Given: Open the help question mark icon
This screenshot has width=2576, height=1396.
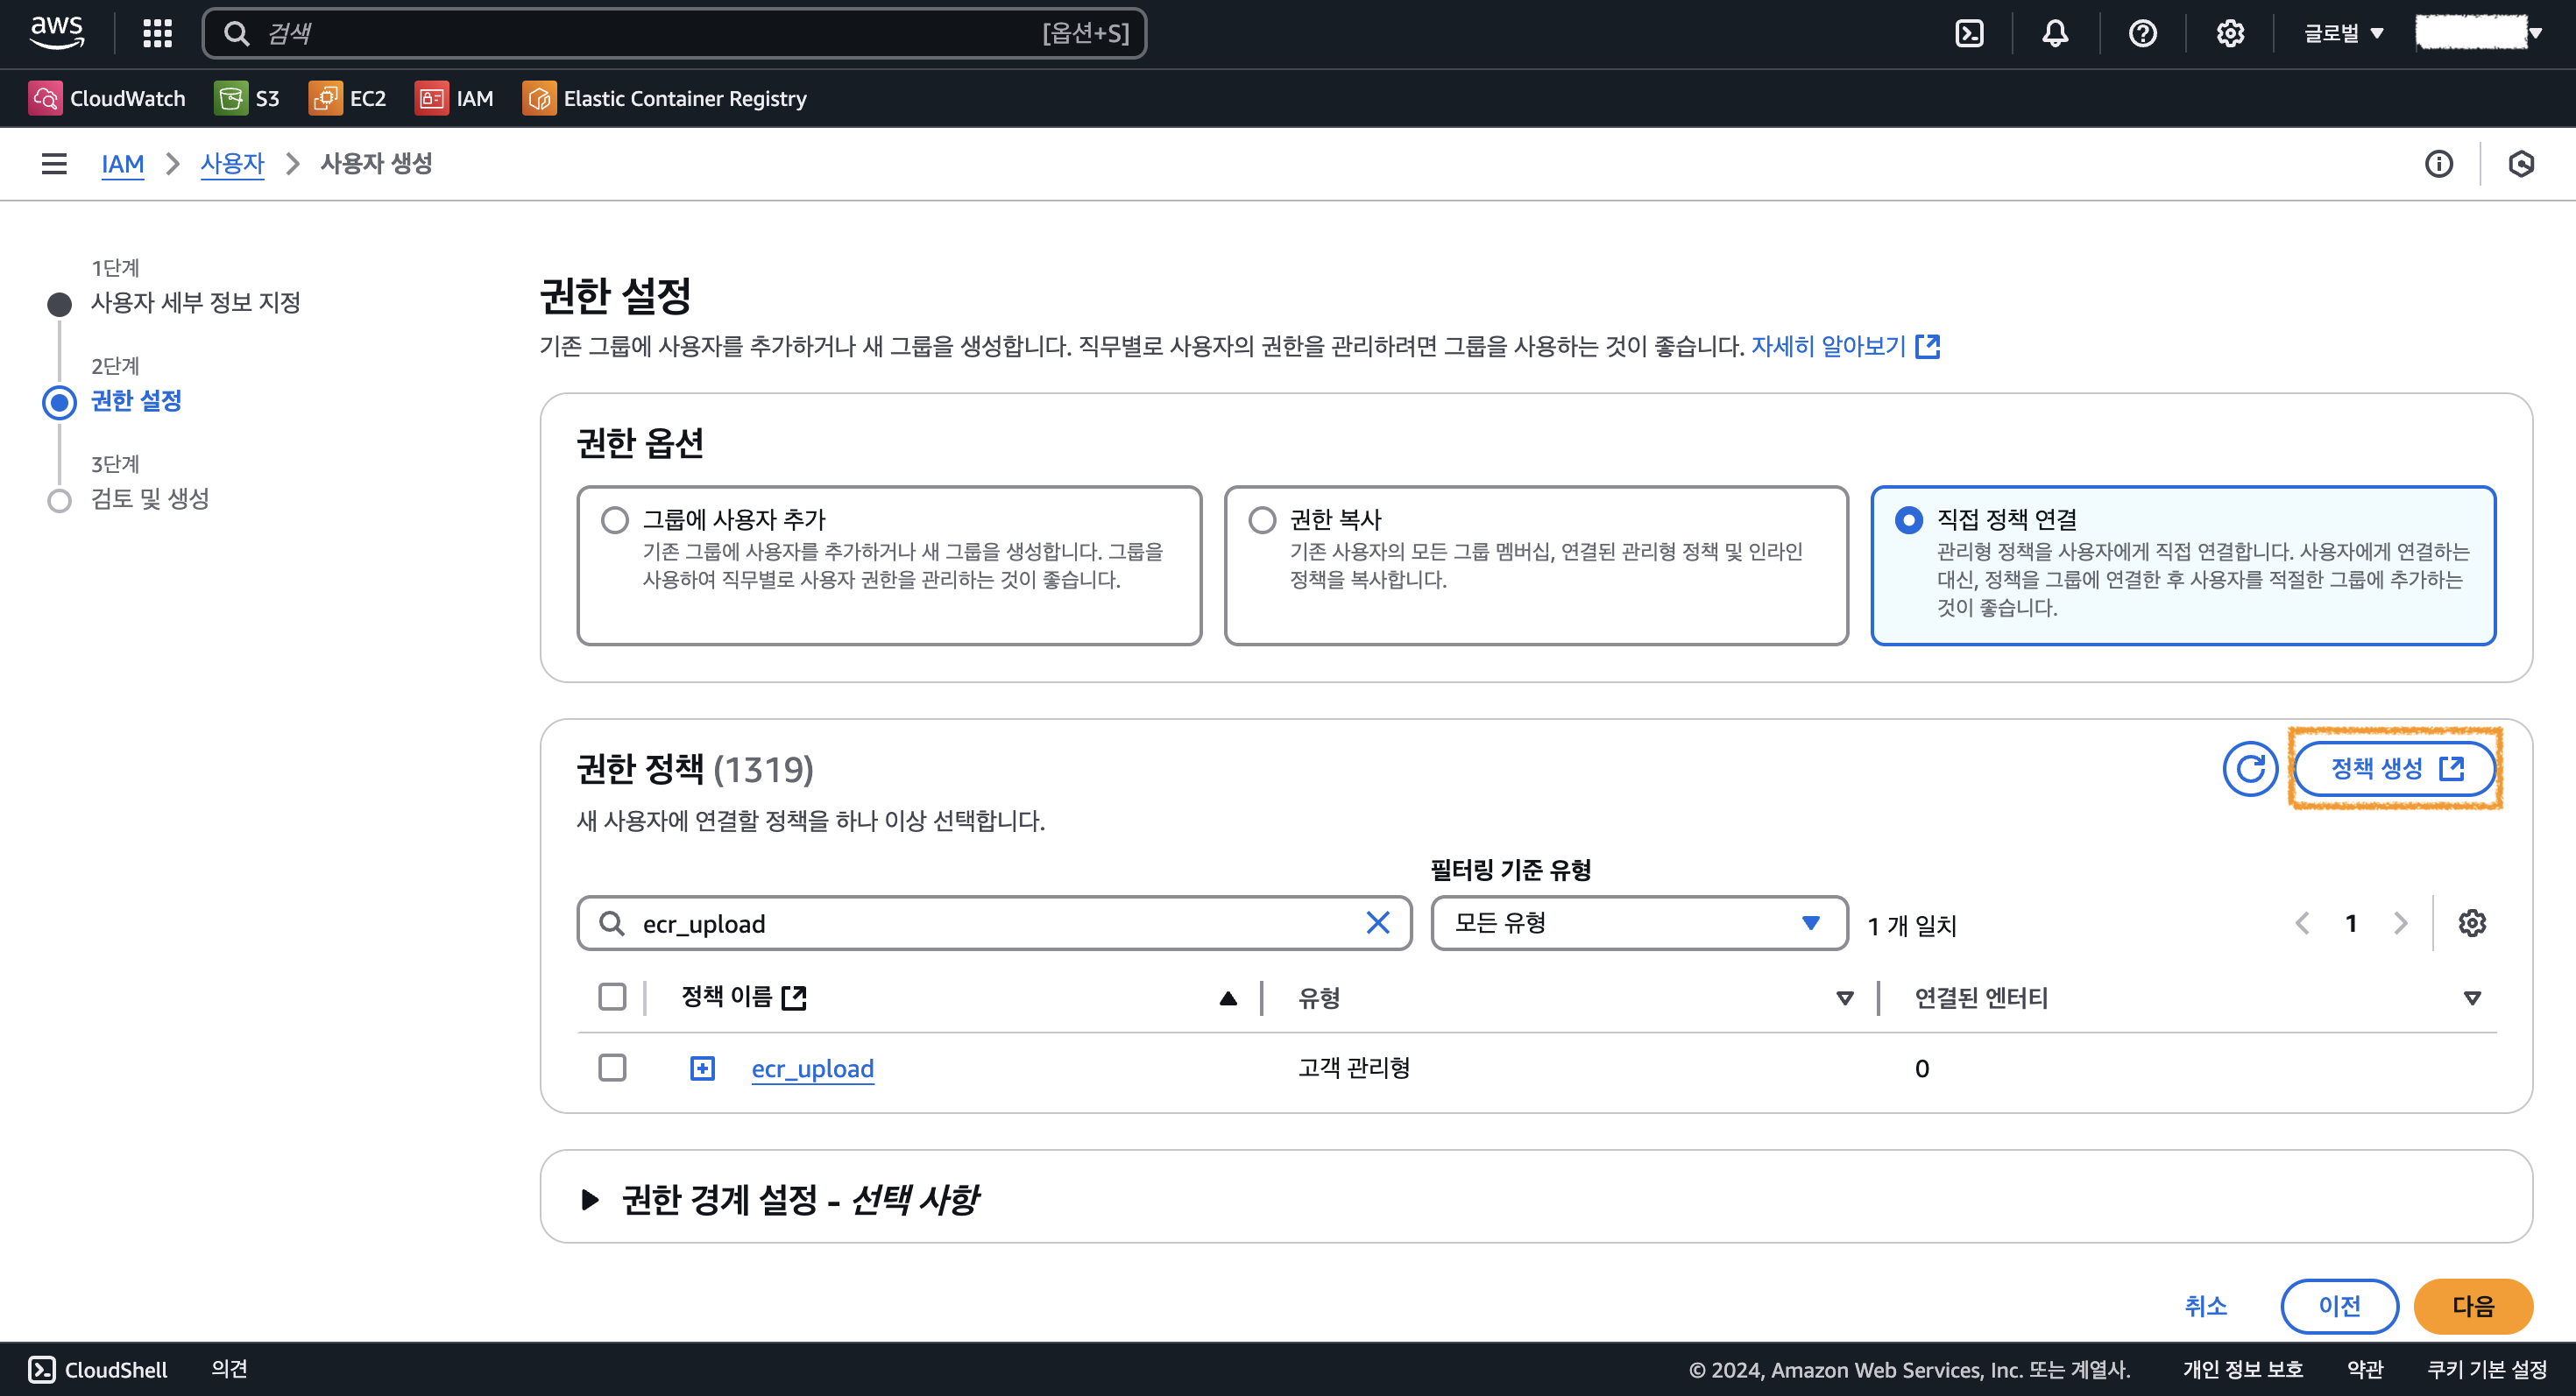Looking at the screenshot, I should pyautogui.click(x=2142, y=34).
